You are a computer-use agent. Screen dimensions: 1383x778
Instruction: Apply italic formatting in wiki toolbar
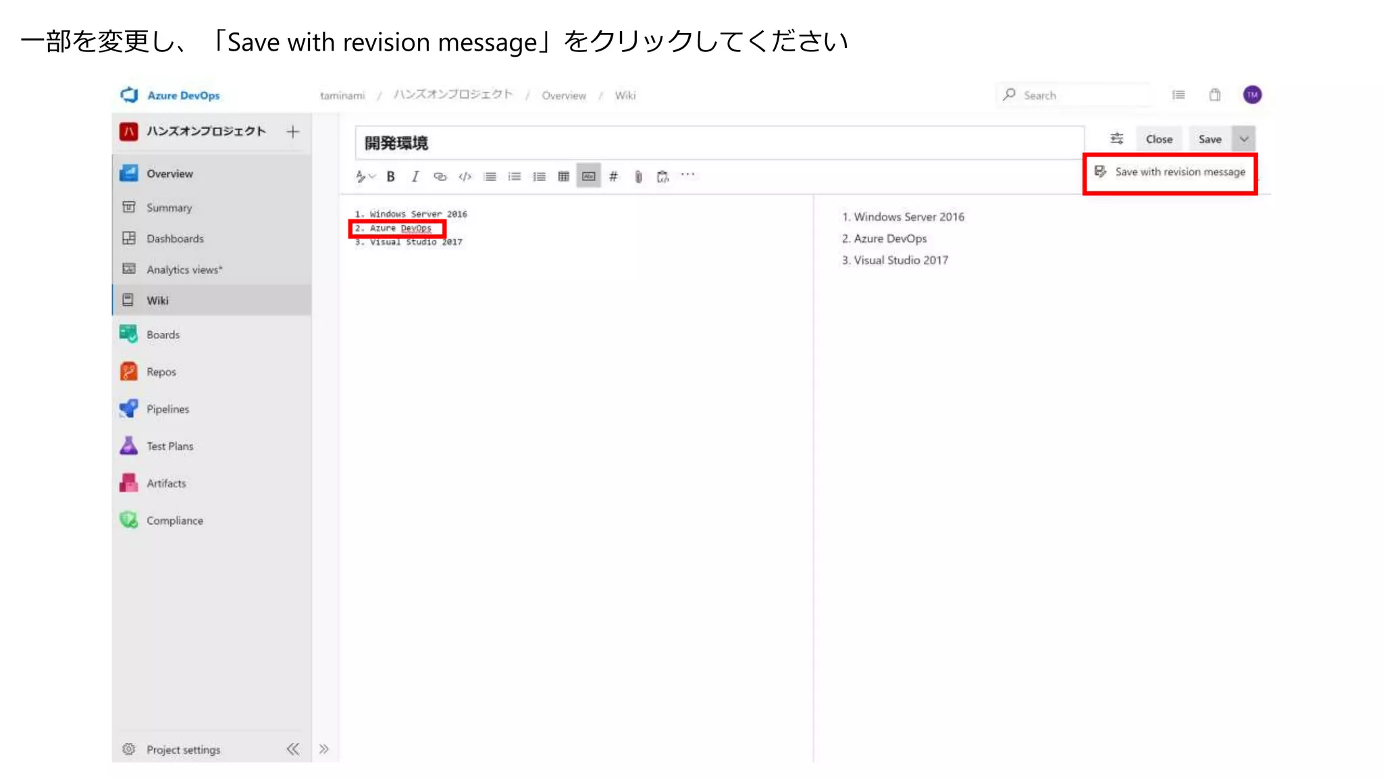(x=415, y=176)
